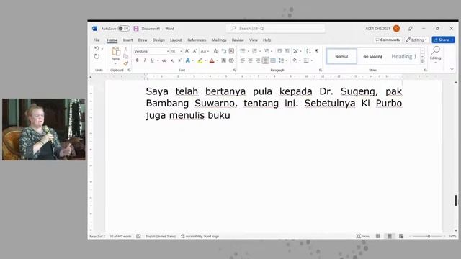The height and width of the screenshot is (259, 461).
Task: Click Find magnifier in Editing group
Action: tap(435, 50)
